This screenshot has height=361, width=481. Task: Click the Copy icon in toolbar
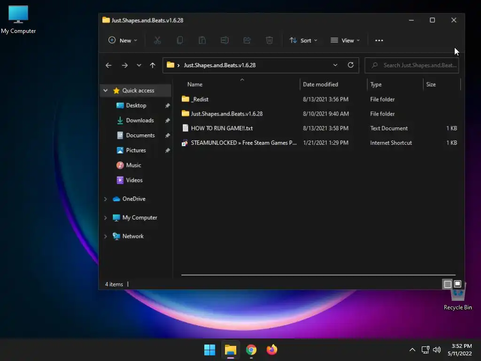(x=180, y=40)
